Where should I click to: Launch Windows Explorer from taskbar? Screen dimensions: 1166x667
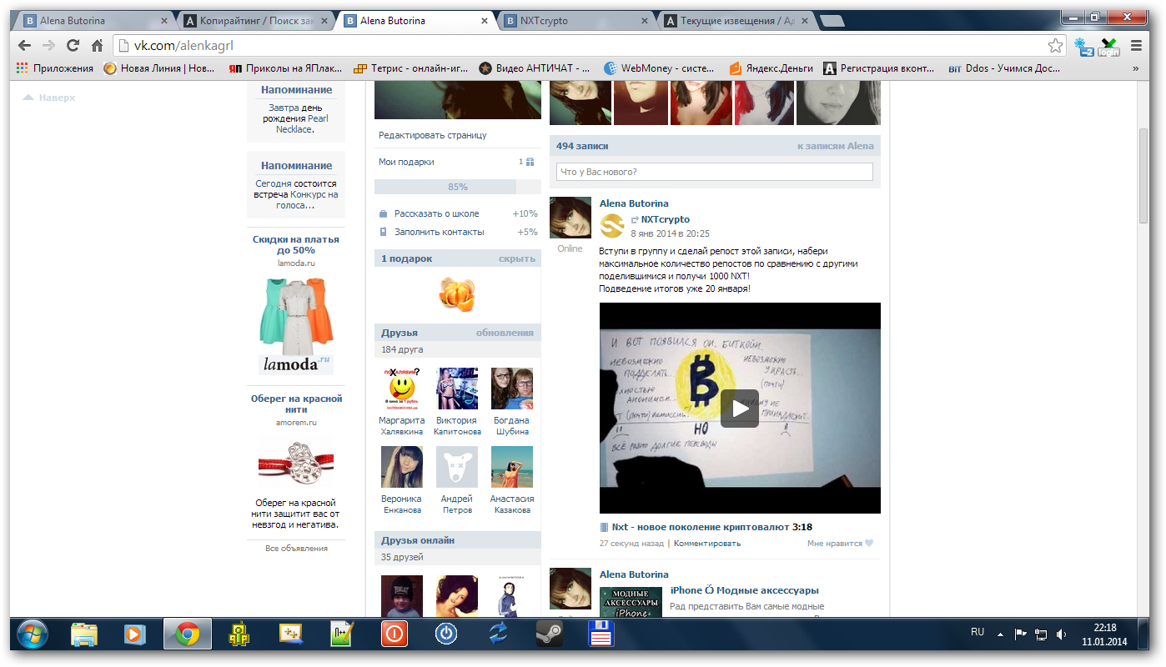click(x=84, y=634)
